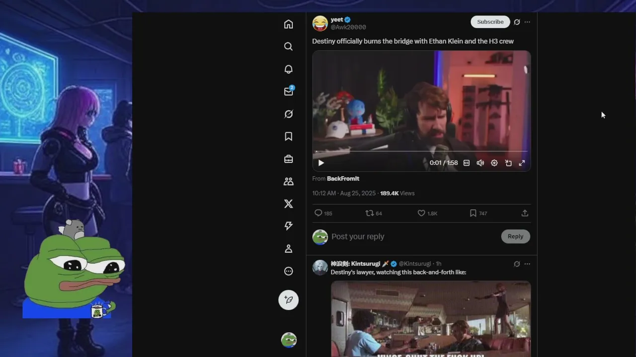Open the lightning bolt sidebar icon
636x357 pixels.
[x=288, y=226]
